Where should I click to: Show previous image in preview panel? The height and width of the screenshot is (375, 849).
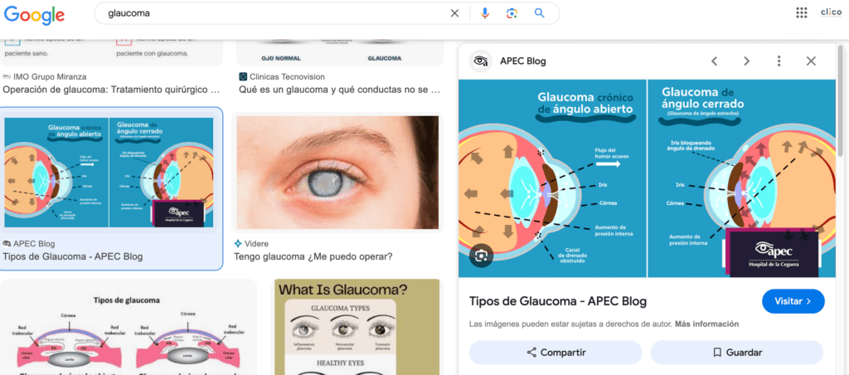(714, 61)
